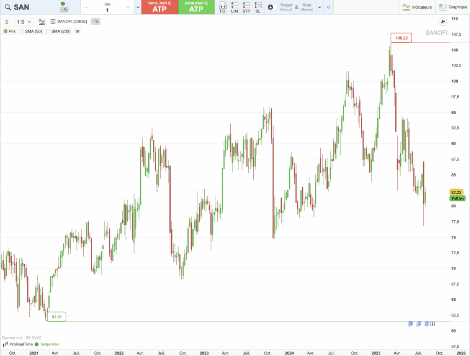This screenshot has height=356, width=470.
Task: Click the SL stop-loss order icon
Action: (x=257, y=7)
